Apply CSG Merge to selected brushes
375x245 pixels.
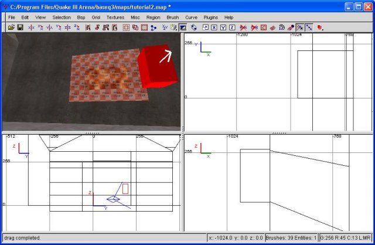[x=135, y=28]
